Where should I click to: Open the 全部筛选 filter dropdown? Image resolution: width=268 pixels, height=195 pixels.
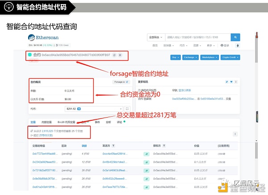point(156,37)
